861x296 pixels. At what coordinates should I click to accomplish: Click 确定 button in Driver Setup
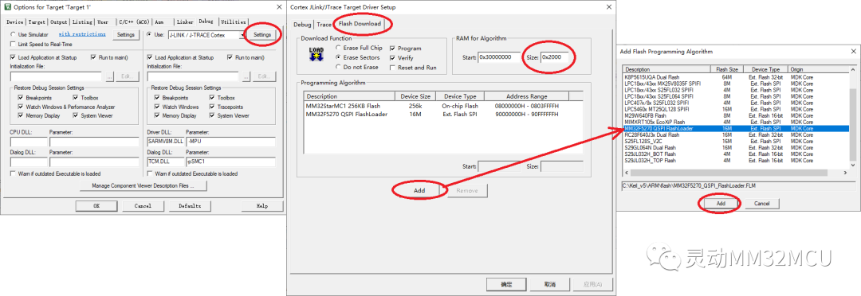point(506,285)
